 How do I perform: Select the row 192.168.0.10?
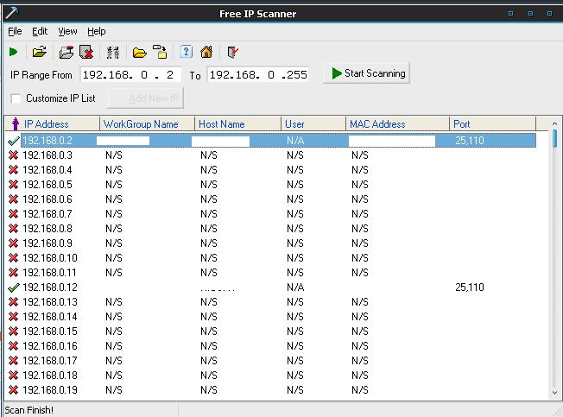tap(271, 258)
